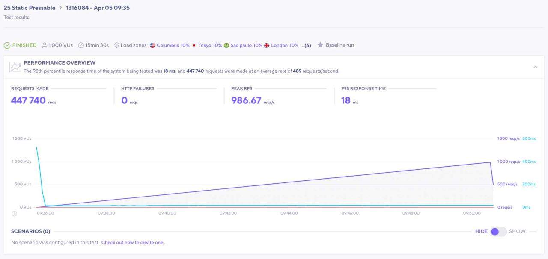
Task: Click the Brazil flag icon for Sao paulo
Action: [226, 45]
